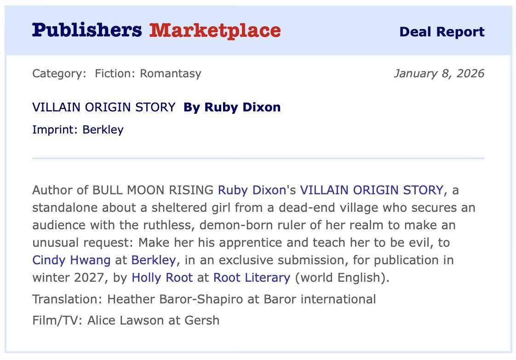Click the horizontal divider below Imprint
The image size is (516, 360).
click(258, 158)
